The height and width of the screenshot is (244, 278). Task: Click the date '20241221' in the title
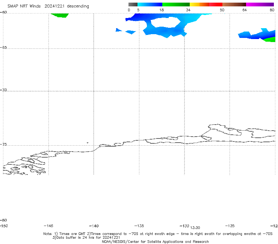54,6
